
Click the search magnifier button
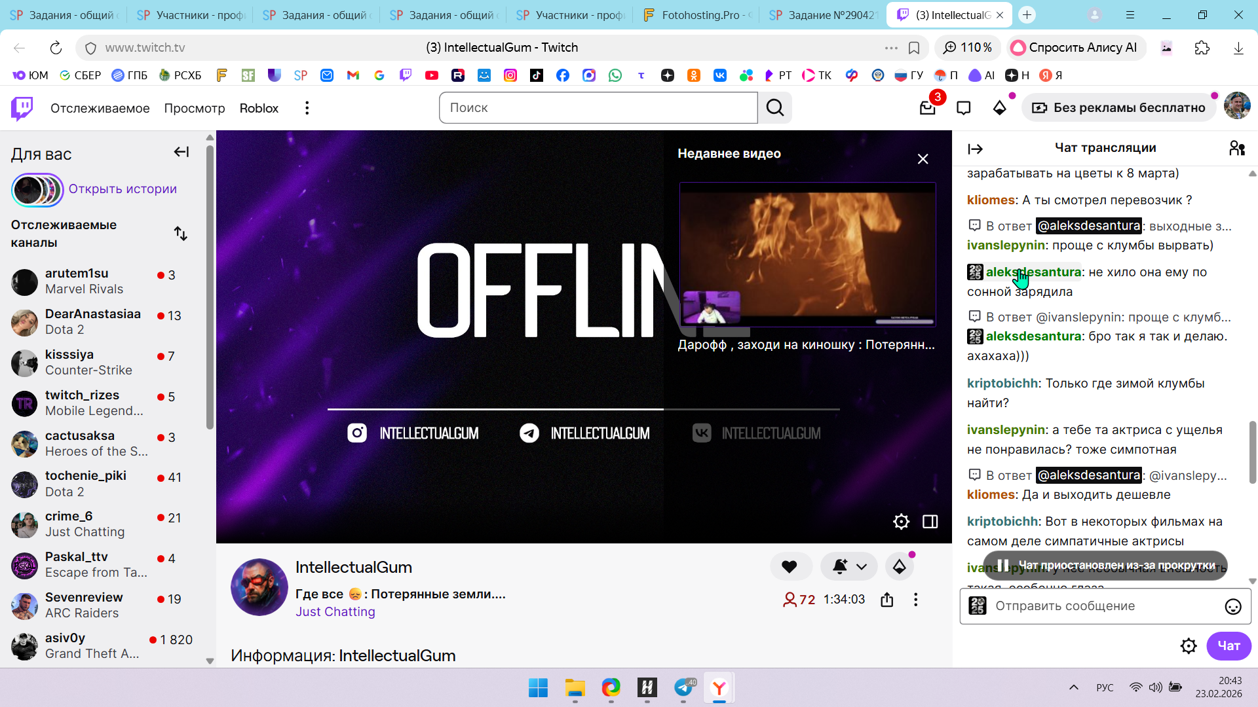pyautogui.click(x=775, y=108)
